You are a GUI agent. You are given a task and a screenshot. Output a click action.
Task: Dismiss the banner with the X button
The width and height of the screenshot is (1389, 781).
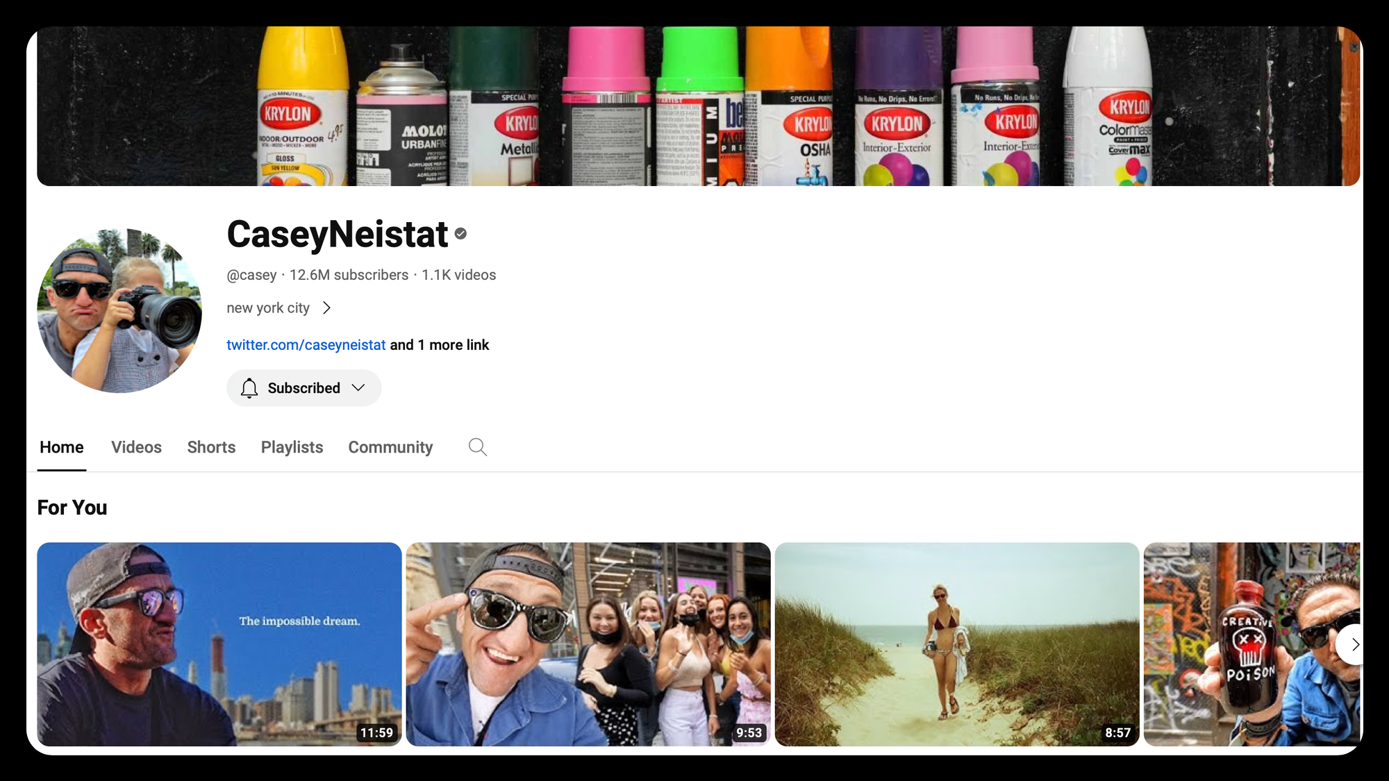[x=1354, y=46]
